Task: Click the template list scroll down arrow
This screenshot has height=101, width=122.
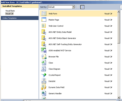Action: tap(119, 97)
